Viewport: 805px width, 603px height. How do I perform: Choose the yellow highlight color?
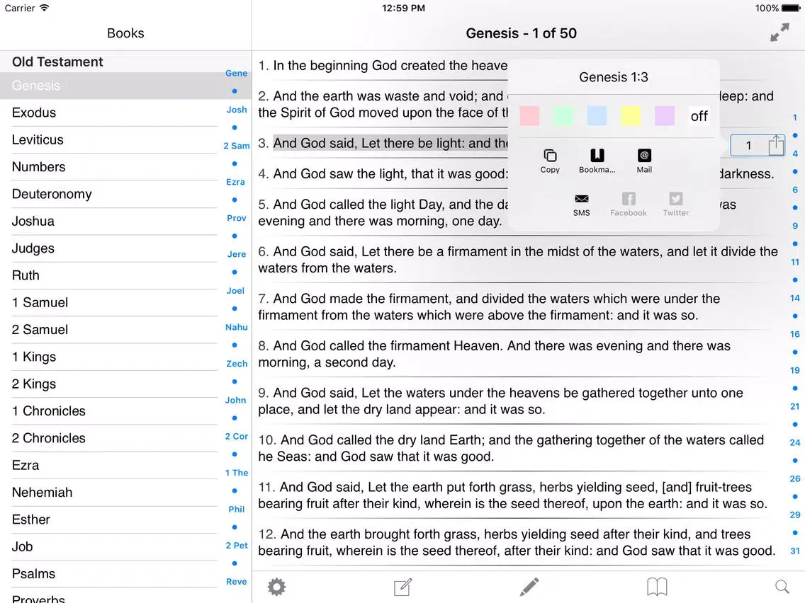click(x=631, y=116)
